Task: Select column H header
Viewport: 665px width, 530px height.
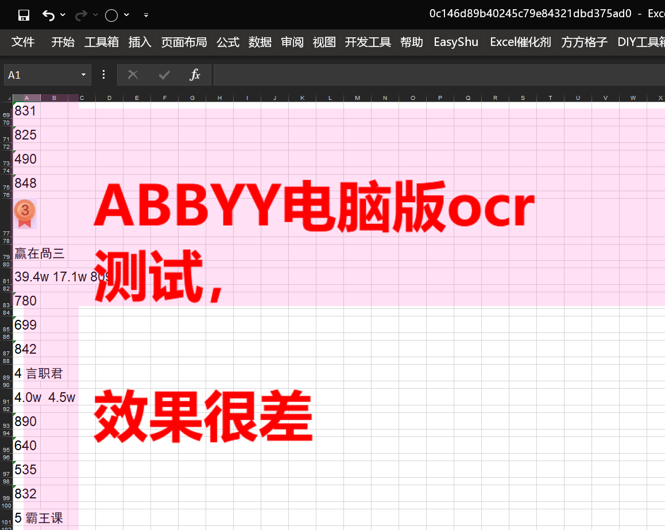Action: click(220, 98)
